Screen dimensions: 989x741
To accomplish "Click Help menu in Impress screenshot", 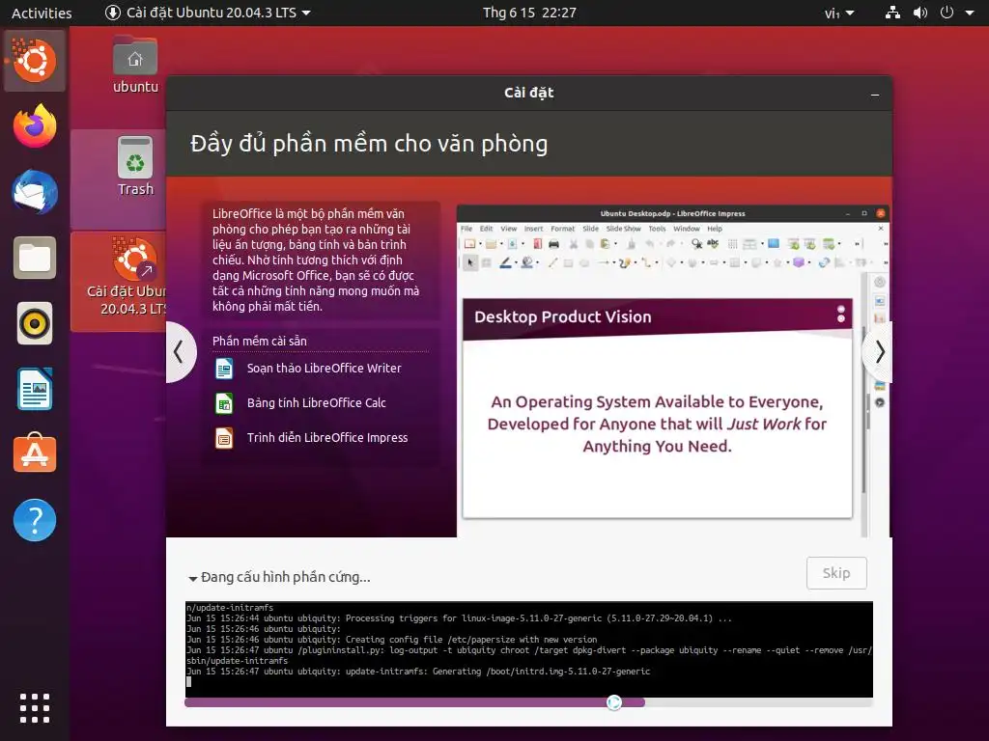I will (x=715, y=229).
